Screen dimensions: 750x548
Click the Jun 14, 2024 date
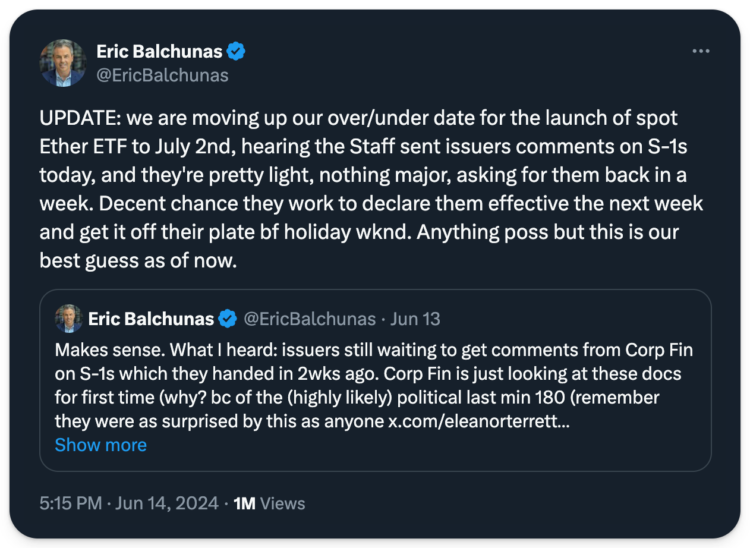(167, 504)
